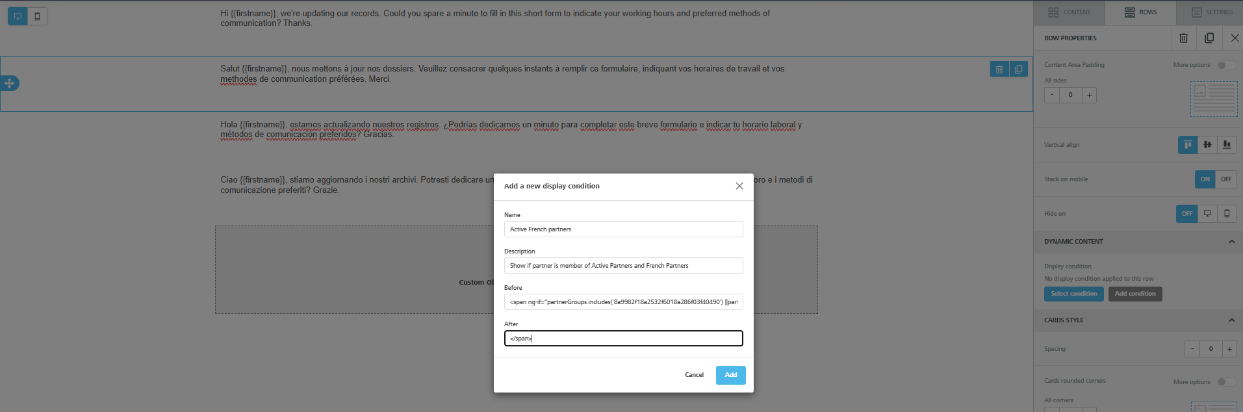1243x412 pixels.
Task: Delete the selected French row via trash icon
Action: (999, 69)
